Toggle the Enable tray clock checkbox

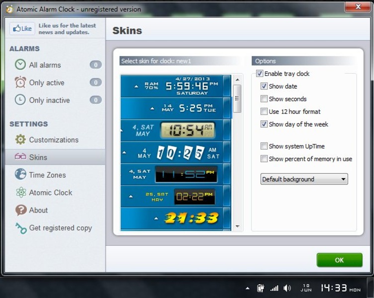coord(260,74)
